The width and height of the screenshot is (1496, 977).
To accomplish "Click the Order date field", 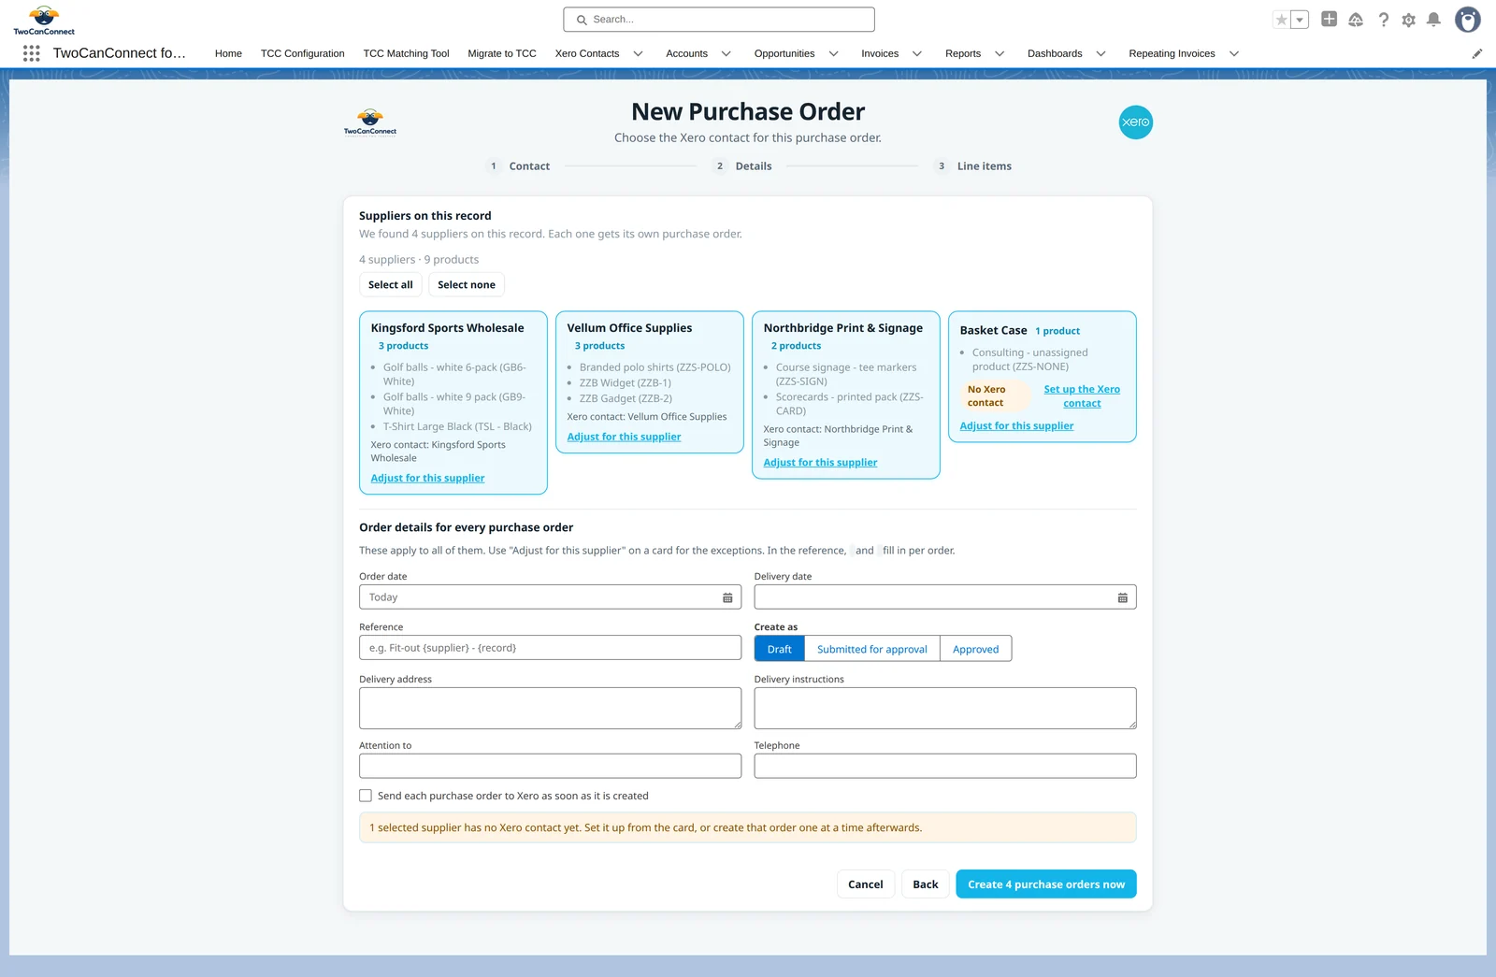I will [x=550, y=597].
